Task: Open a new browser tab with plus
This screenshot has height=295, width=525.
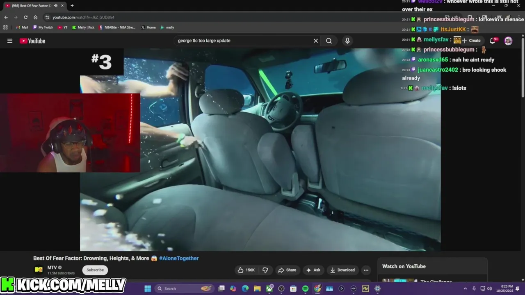Action: coord(72,6)
